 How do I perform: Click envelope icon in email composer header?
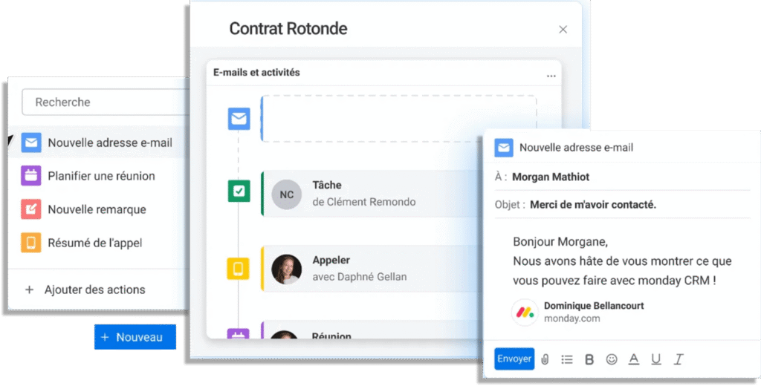(504, 148)
